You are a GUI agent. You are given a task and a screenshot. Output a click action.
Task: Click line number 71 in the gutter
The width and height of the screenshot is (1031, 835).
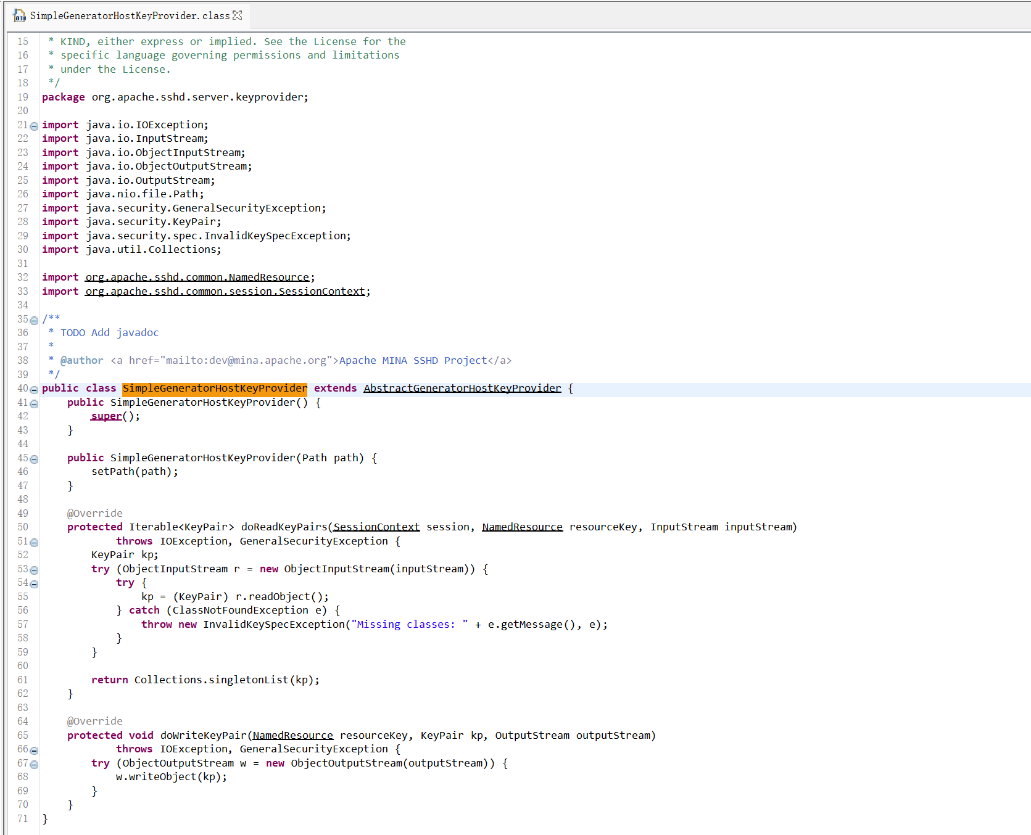click(23, 818)
